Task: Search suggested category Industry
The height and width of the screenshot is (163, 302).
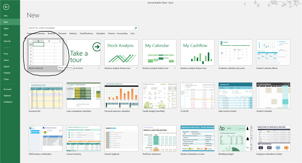Action: point(73,33)
